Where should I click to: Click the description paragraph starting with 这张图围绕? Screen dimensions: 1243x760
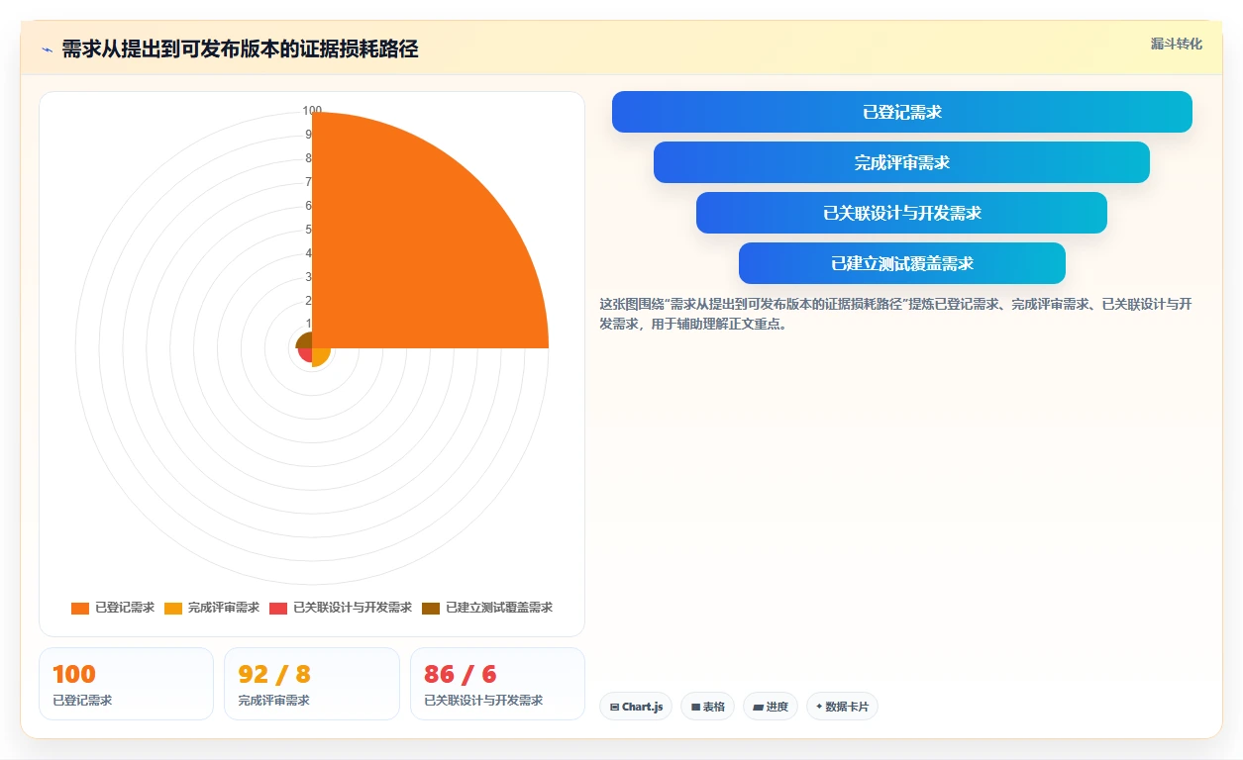point(895,314)
